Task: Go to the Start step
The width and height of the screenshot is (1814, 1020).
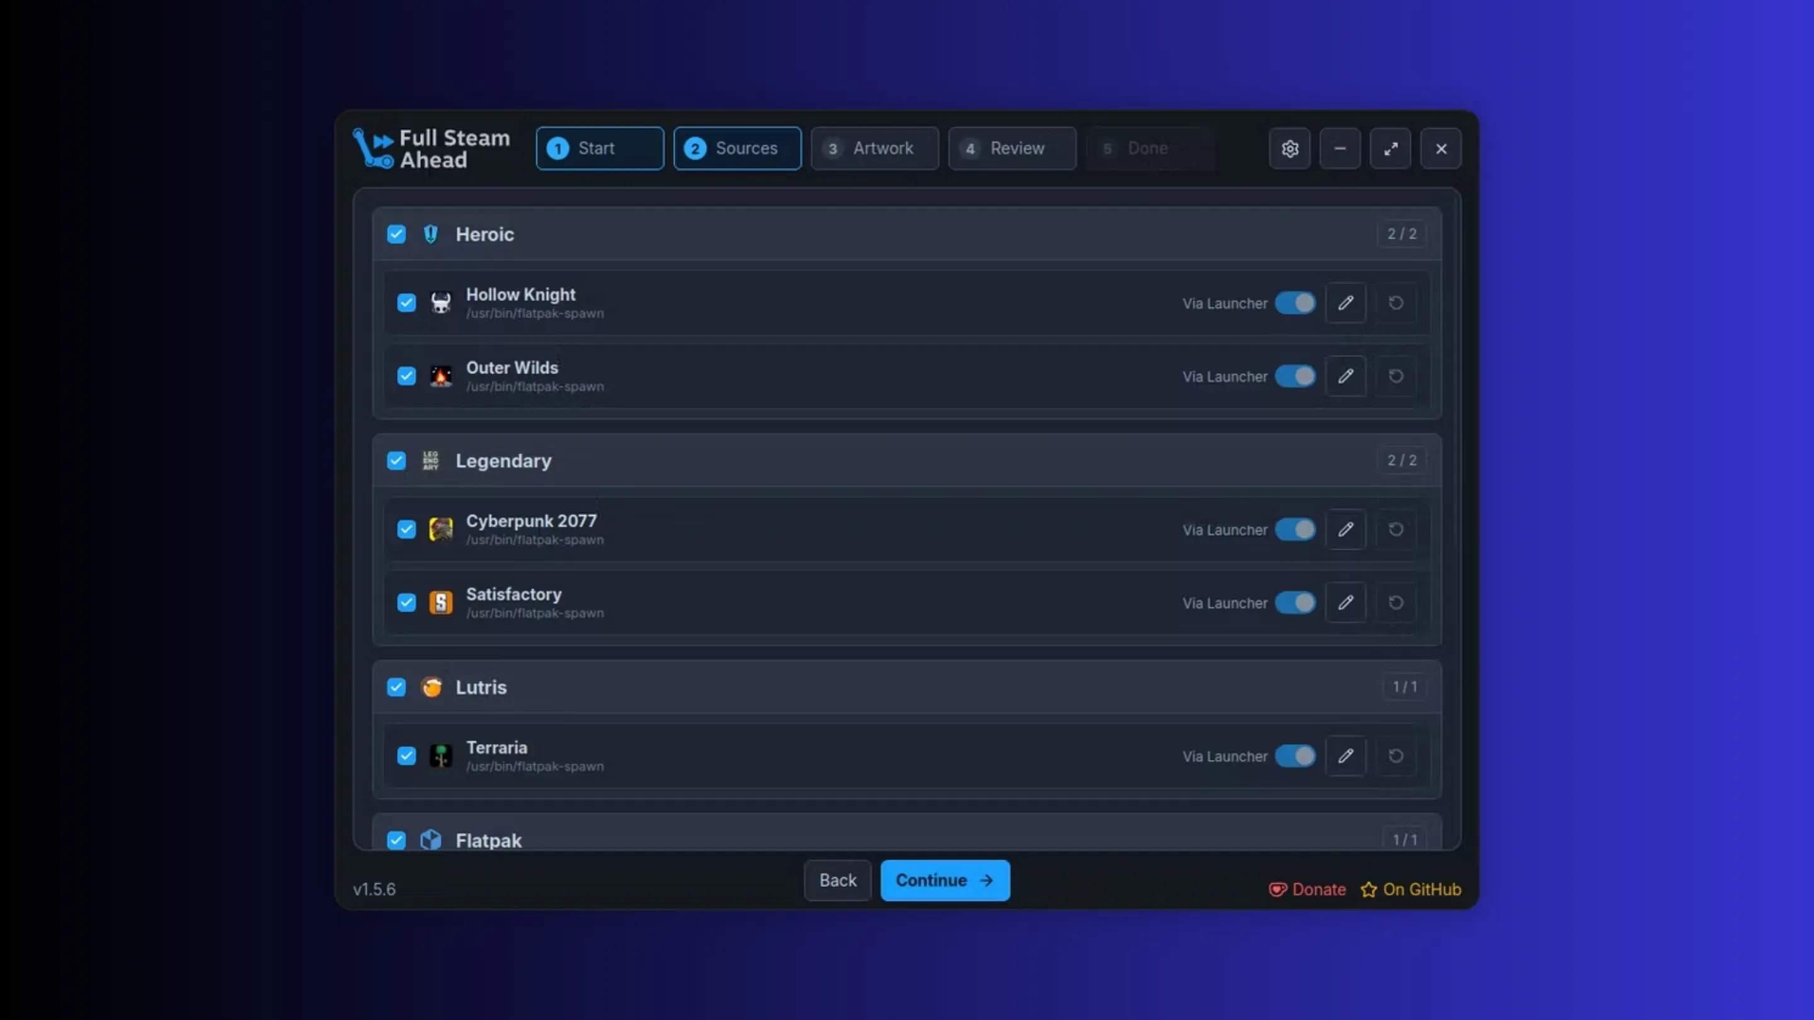Action: coord(599,149)
